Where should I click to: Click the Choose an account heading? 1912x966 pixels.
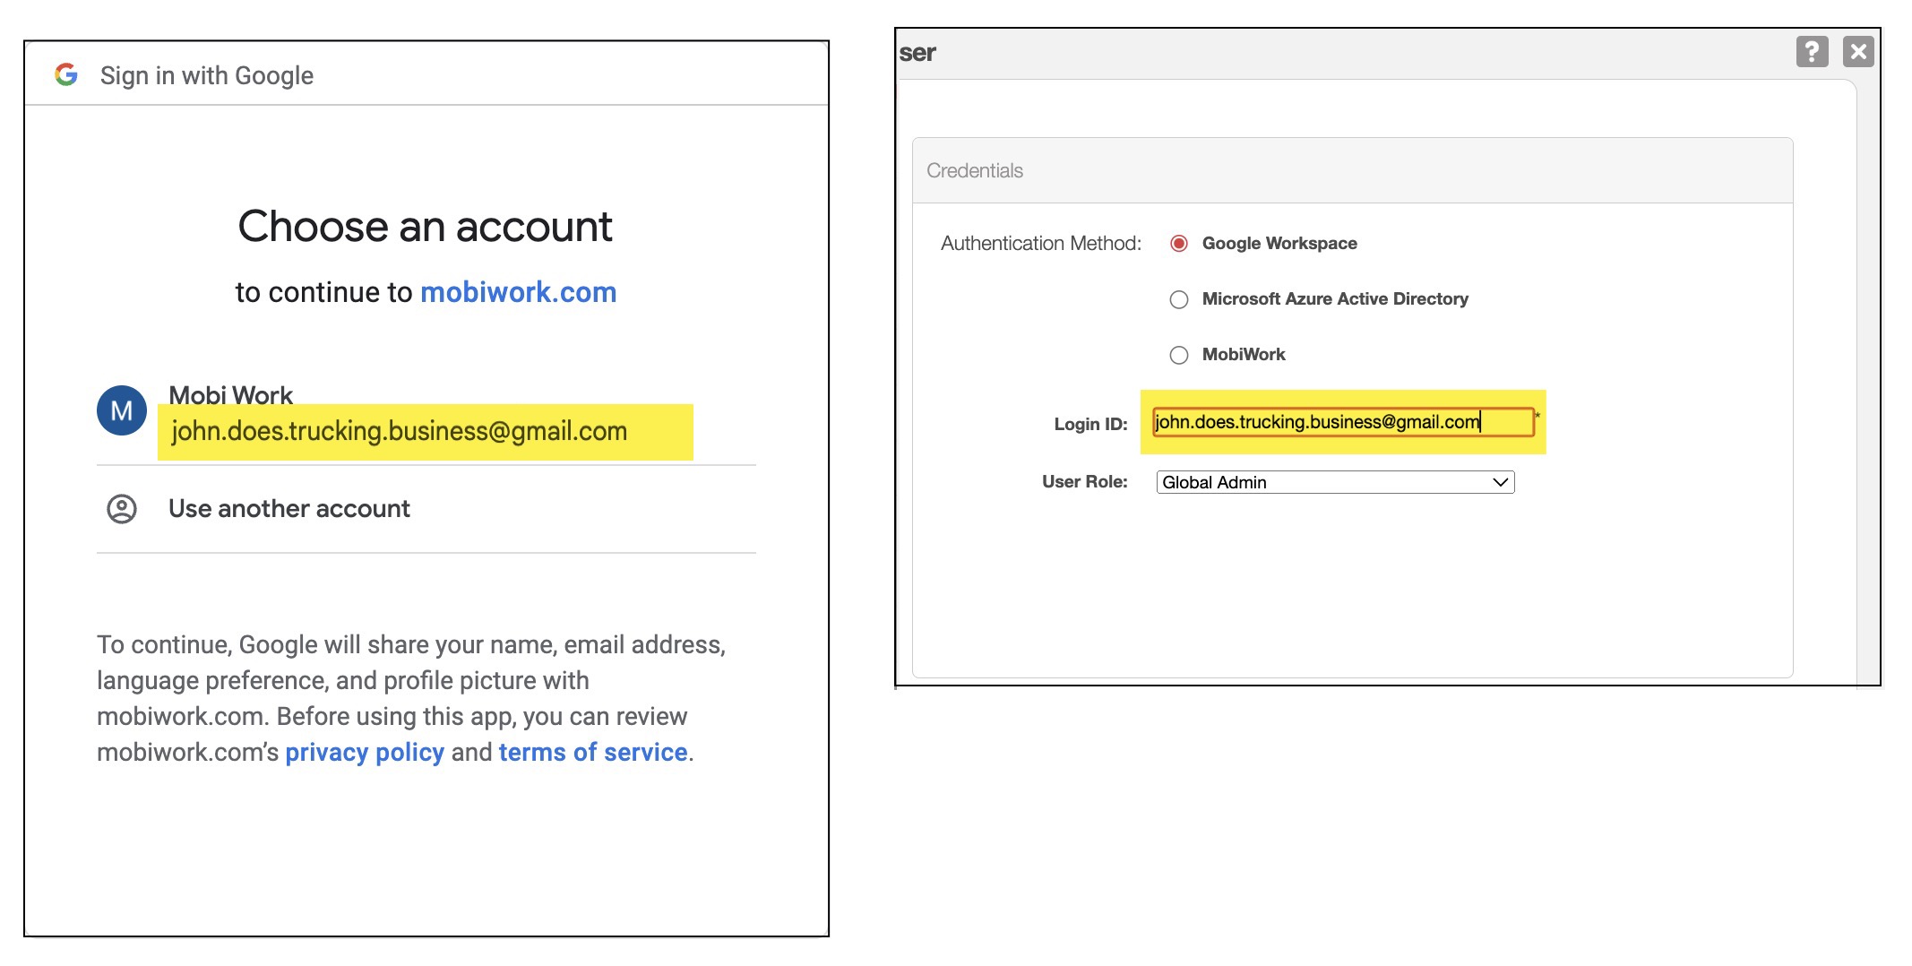(426, 226)
